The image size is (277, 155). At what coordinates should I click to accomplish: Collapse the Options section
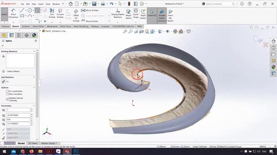[x=34, y=87]
